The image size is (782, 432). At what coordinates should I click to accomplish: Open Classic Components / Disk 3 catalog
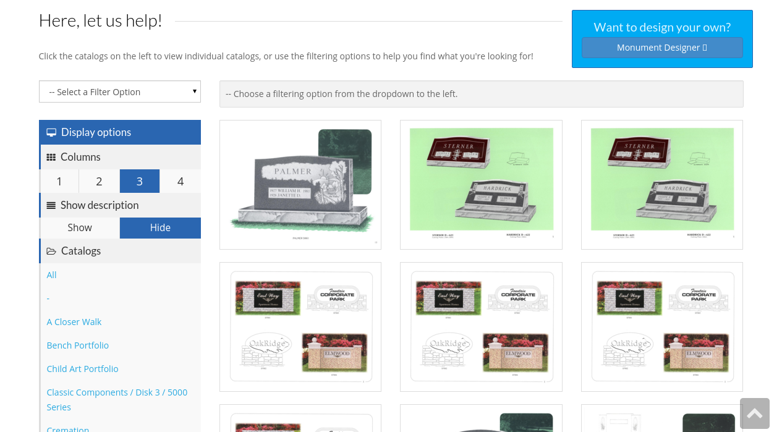click(117, 400)
